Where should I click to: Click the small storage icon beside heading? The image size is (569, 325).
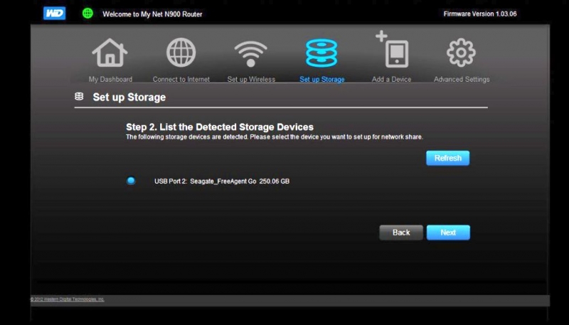point(79,97)
